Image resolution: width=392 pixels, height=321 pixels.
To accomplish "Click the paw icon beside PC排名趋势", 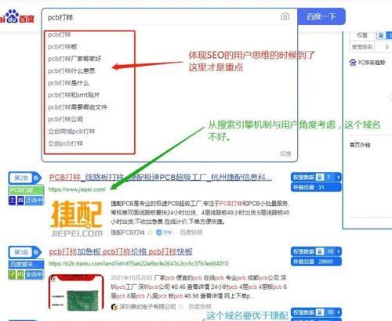I will tap(353, 63).
